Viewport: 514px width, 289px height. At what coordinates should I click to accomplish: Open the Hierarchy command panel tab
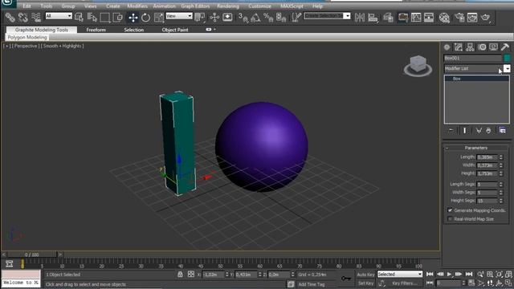pyautogui.click(x=470, y=47)
